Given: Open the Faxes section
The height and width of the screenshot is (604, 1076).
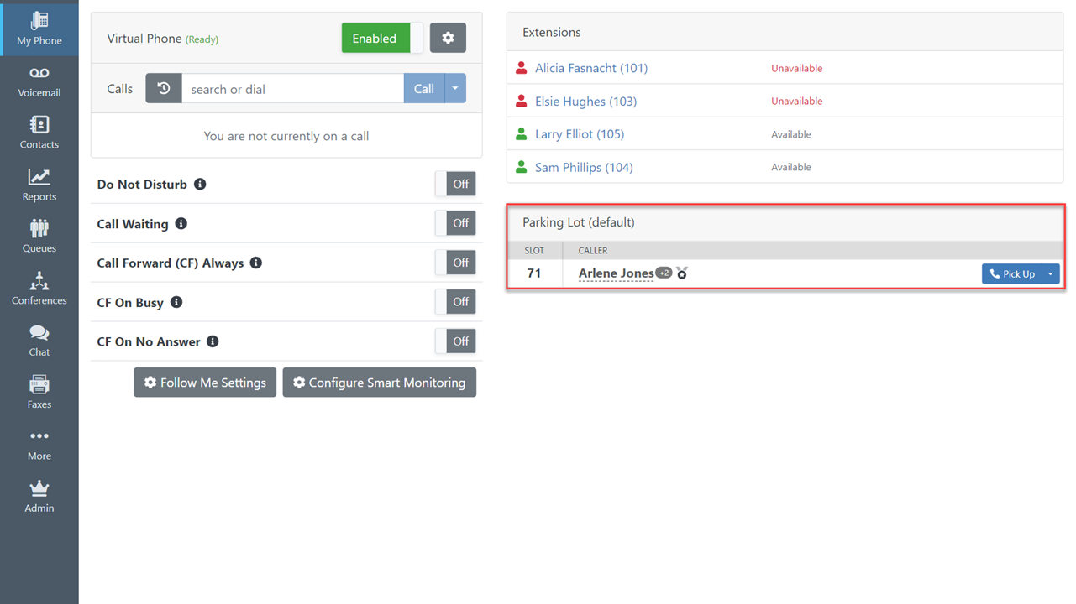Looking at the screenshot, I should (39, 393).
